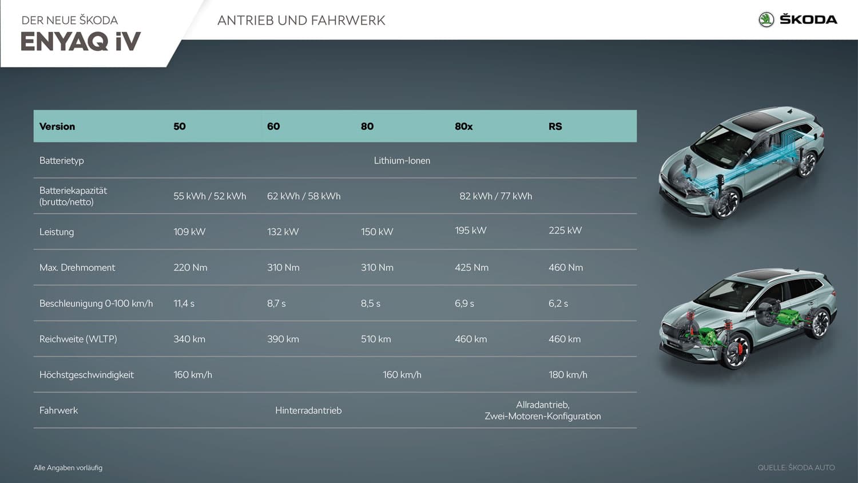Select the '80x' version column header
This screenshot has width=858, height=483.
(x=463, y=126)
